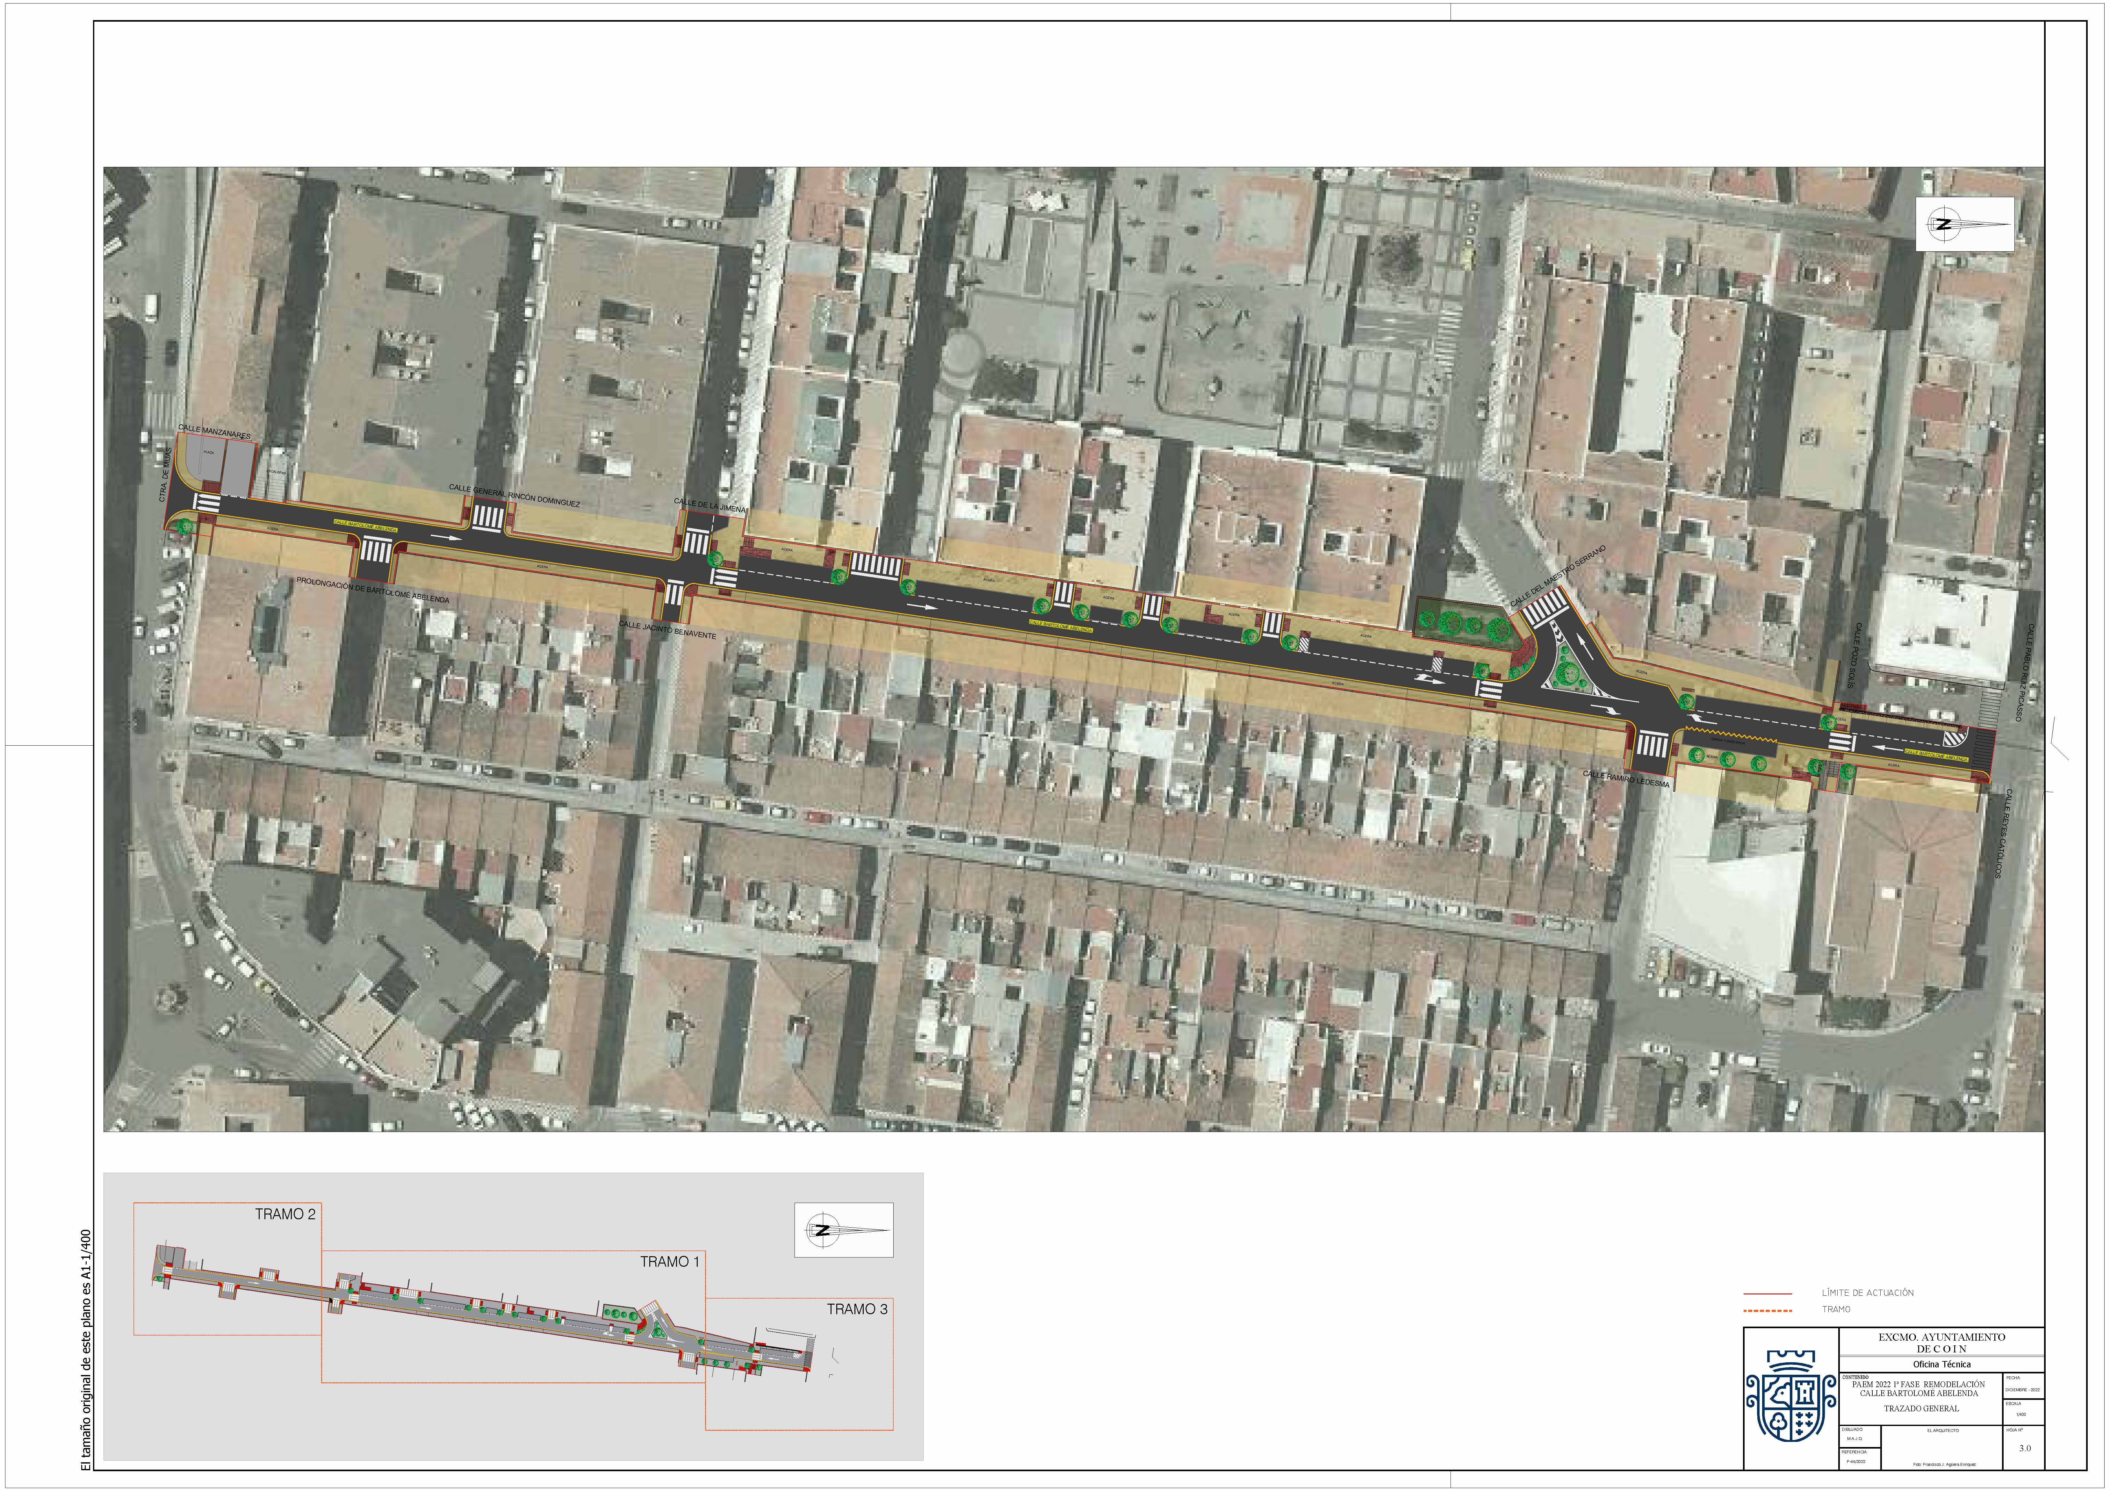Click the north arrow compass on the aerial map

(1964, 224)
